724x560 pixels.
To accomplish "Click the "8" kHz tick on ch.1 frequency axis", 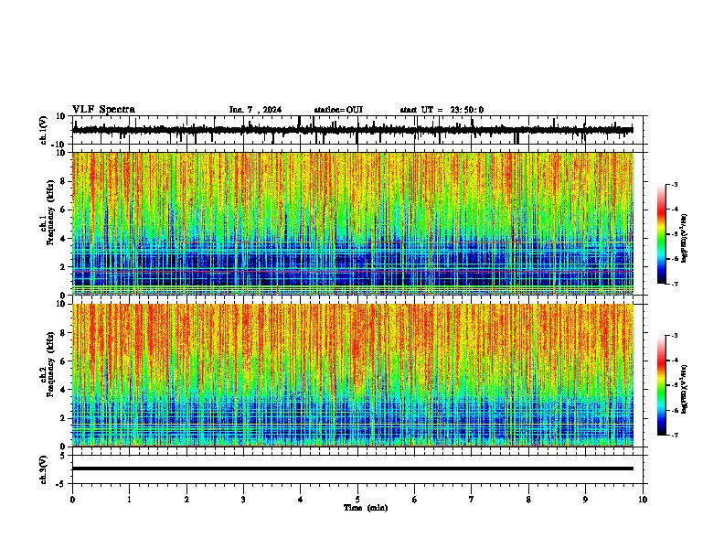I will pos(64,181).
